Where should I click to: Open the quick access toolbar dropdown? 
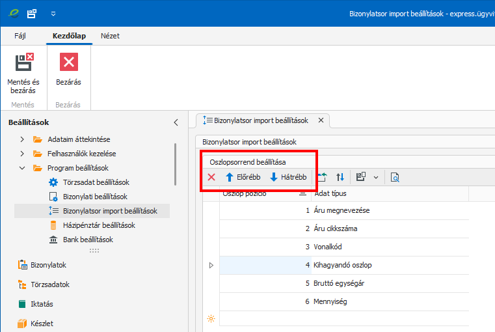pyautogui.click(x=53, y=13)
